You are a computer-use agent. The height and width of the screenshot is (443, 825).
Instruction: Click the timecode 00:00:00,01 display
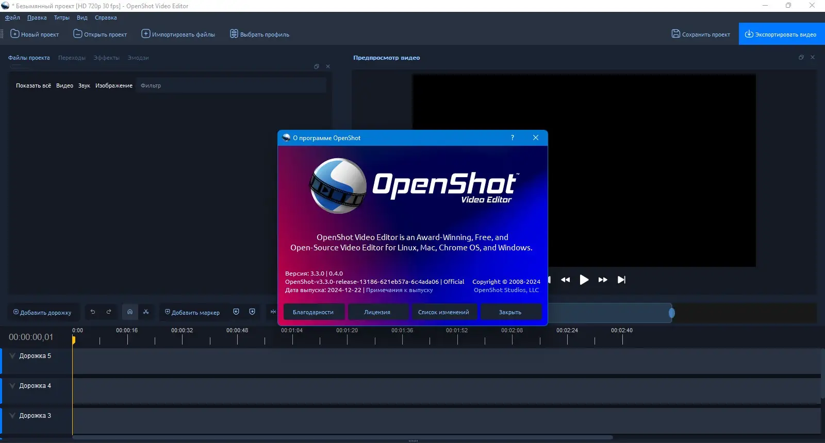pyautogui.click(x=31, y=337)
